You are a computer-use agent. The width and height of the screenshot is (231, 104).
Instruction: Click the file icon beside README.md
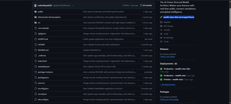tap(35, 50)
